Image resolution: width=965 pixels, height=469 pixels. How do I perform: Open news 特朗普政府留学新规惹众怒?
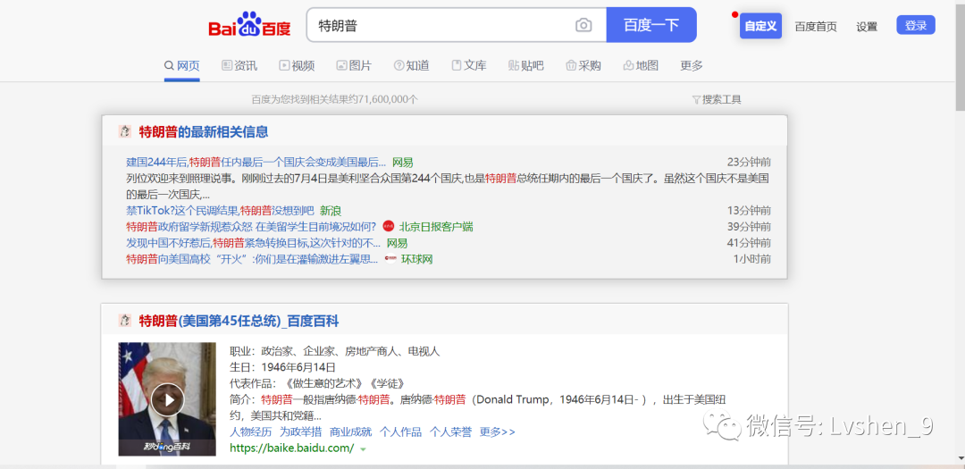tap(251, 227)
